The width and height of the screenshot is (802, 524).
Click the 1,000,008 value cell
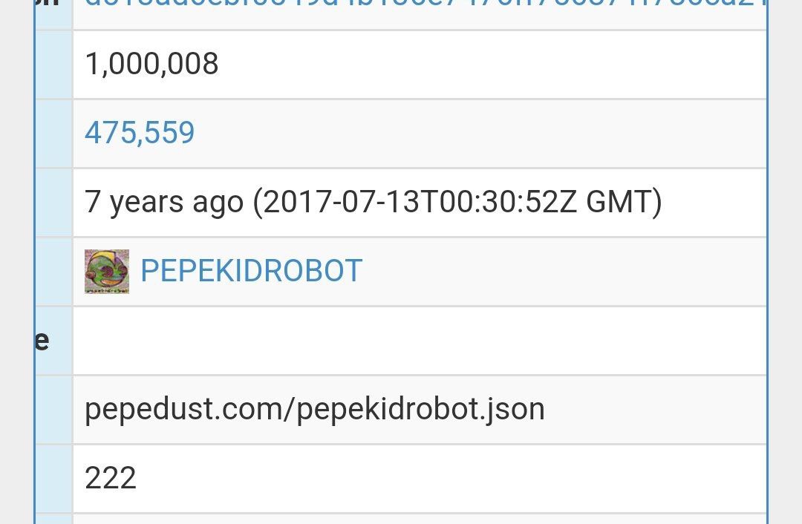420,65
